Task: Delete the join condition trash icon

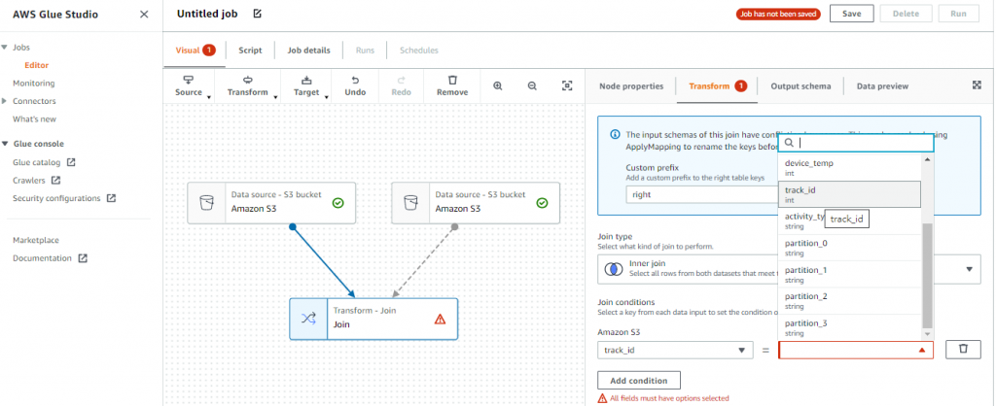Action: (963, 350)
